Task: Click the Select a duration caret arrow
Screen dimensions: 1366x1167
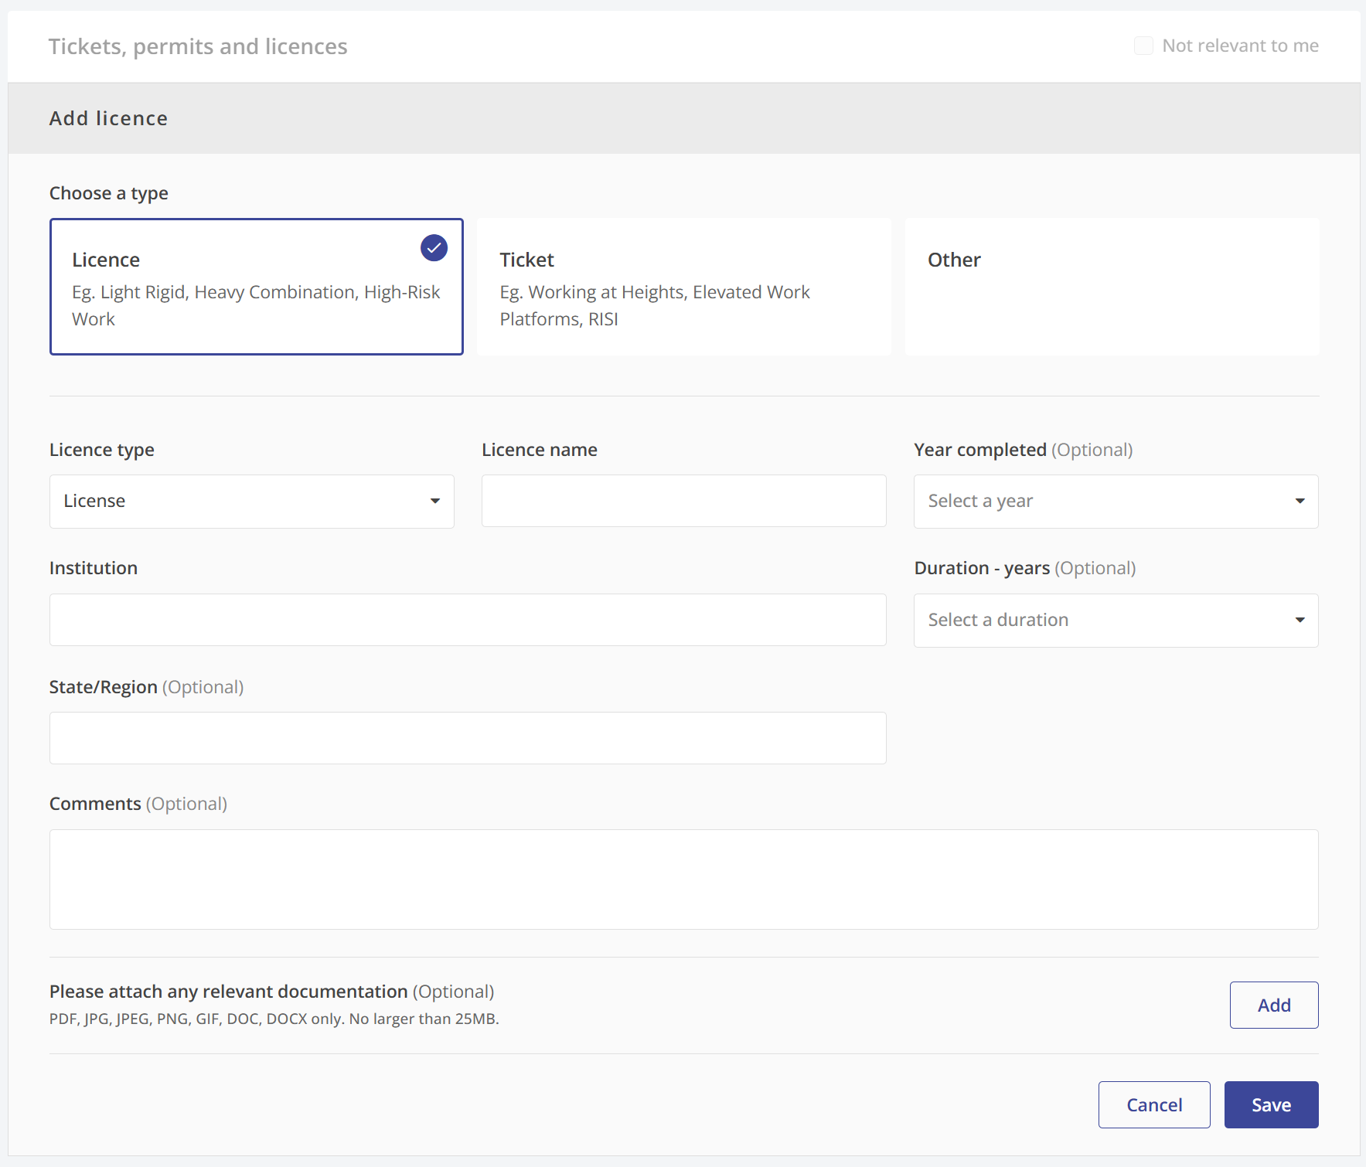Action: 1300,621
